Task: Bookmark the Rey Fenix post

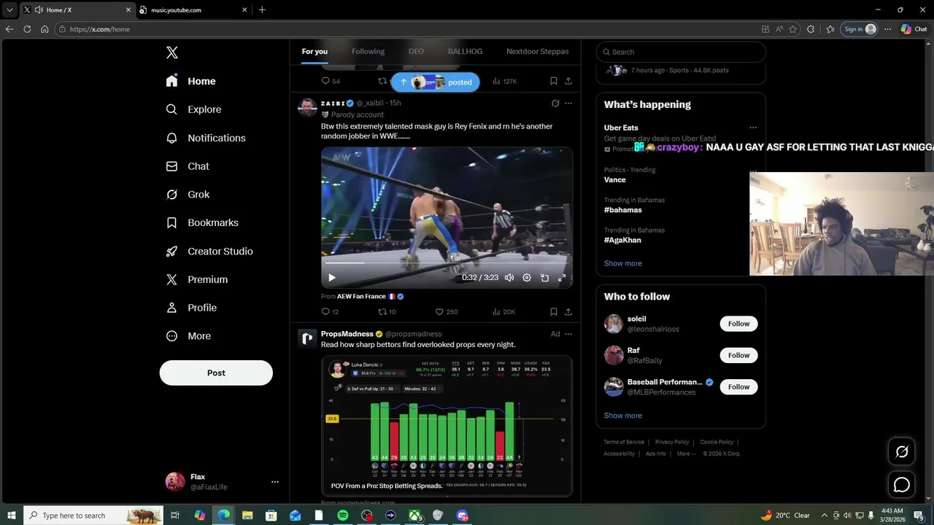Action: (x=554, y=311)
